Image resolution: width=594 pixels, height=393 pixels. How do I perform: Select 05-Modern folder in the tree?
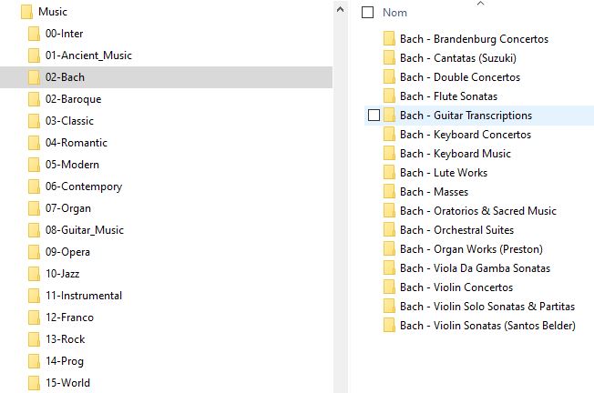72,165
